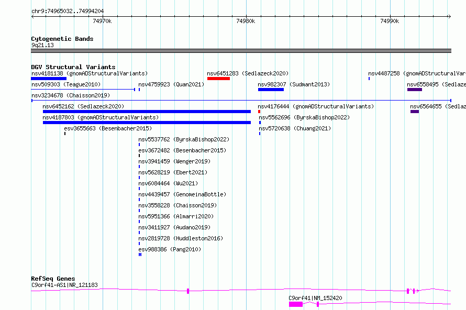Screen dimensions: 466x310
Task: Open nsv509303 (Teague2010) variant
Action: tap(66, 84)
